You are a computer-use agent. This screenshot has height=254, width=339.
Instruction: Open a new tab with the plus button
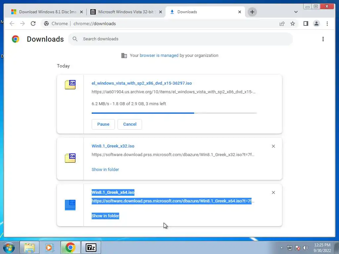252,12
